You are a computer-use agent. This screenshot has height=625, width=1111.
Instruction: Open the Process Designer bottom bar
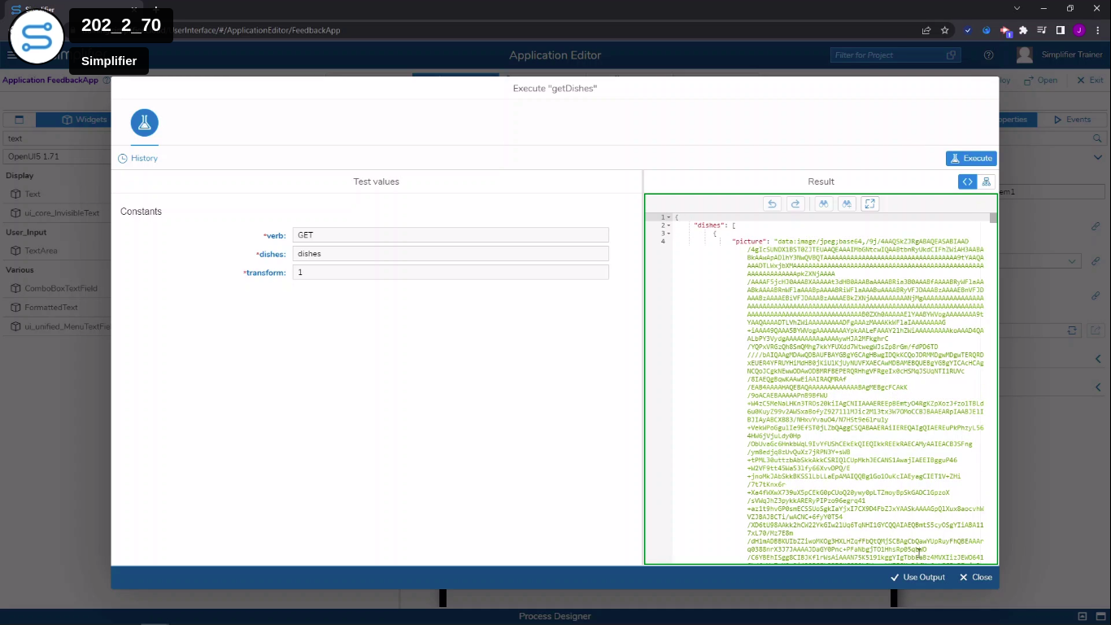(555, 616)
